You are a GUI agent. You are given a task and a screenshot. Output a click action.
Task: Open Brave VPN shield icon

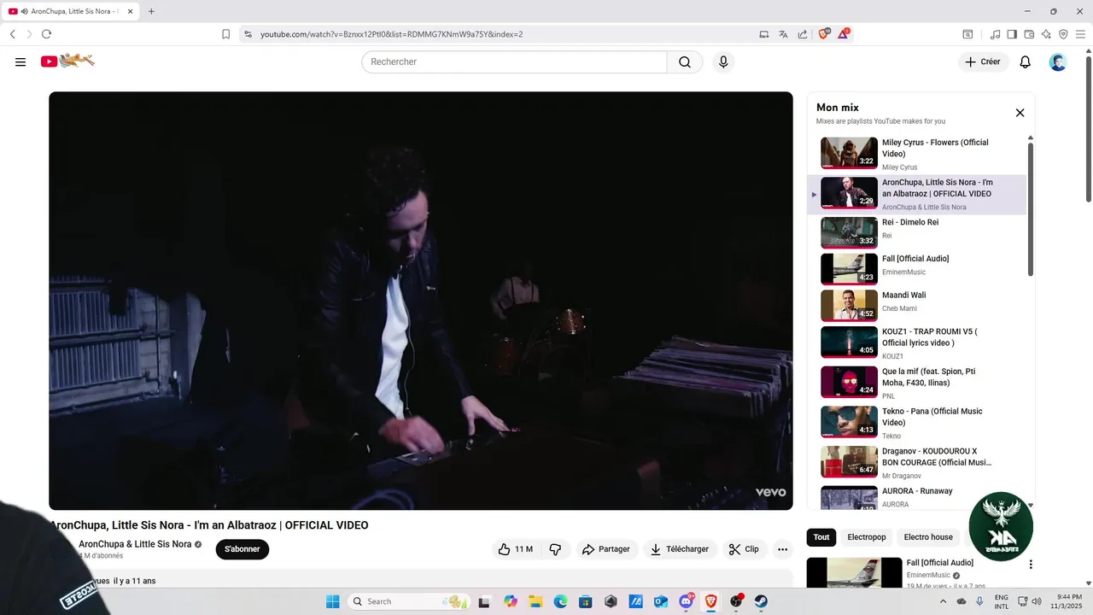1063,34
